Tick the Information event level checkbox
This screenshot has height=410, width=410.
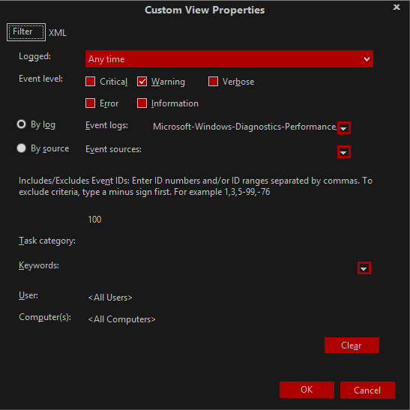[x=142, y=103]
